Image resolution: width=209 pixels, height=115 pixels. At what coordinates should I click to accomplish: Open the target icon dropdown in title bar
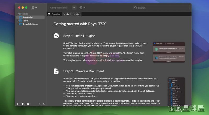34,8
